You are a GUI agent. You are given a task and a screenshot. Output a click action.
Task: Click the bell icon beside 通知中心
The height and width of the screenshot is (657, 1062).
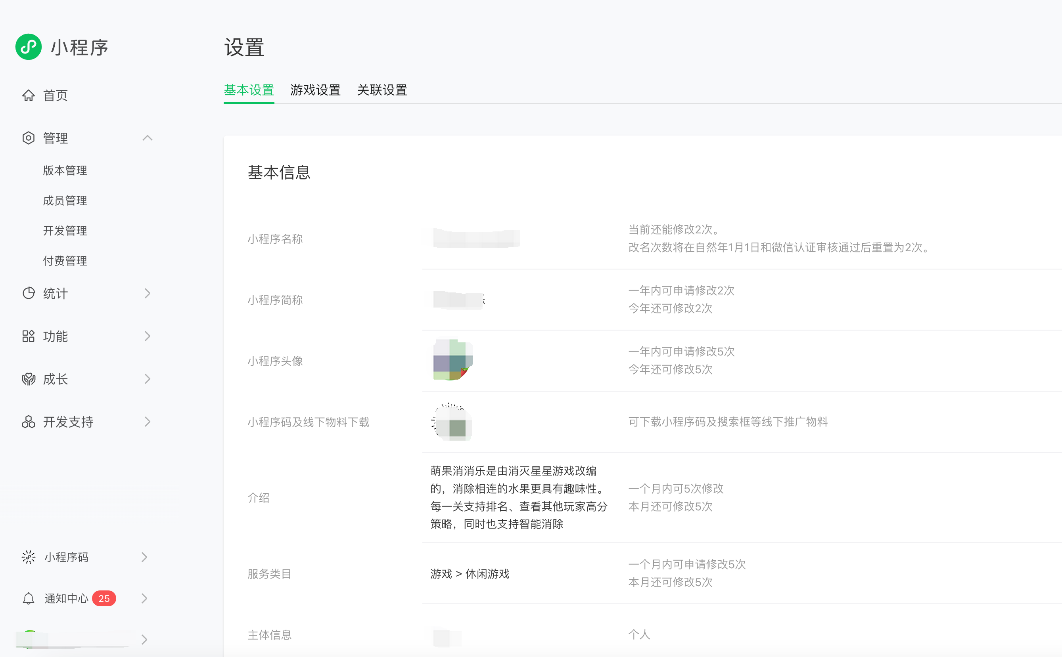[x=28, y=598]
